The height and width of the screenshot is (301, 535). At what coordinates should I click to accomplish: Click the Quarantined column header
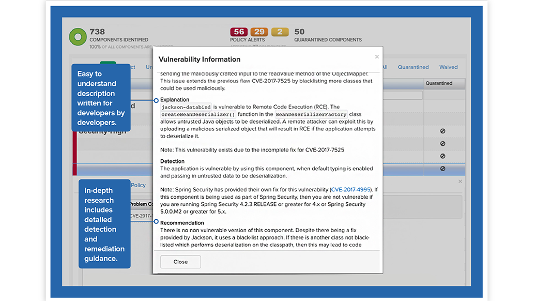coord(444,83)
